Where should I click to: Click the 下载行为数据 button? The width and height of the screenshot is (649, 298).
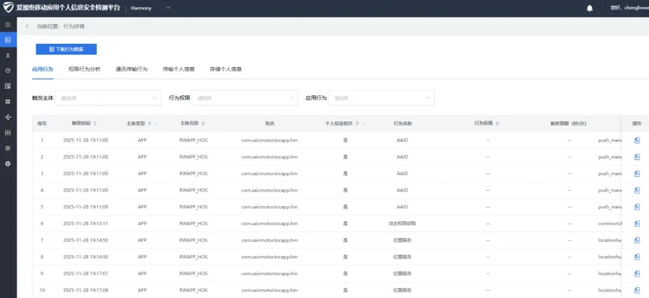66,49
